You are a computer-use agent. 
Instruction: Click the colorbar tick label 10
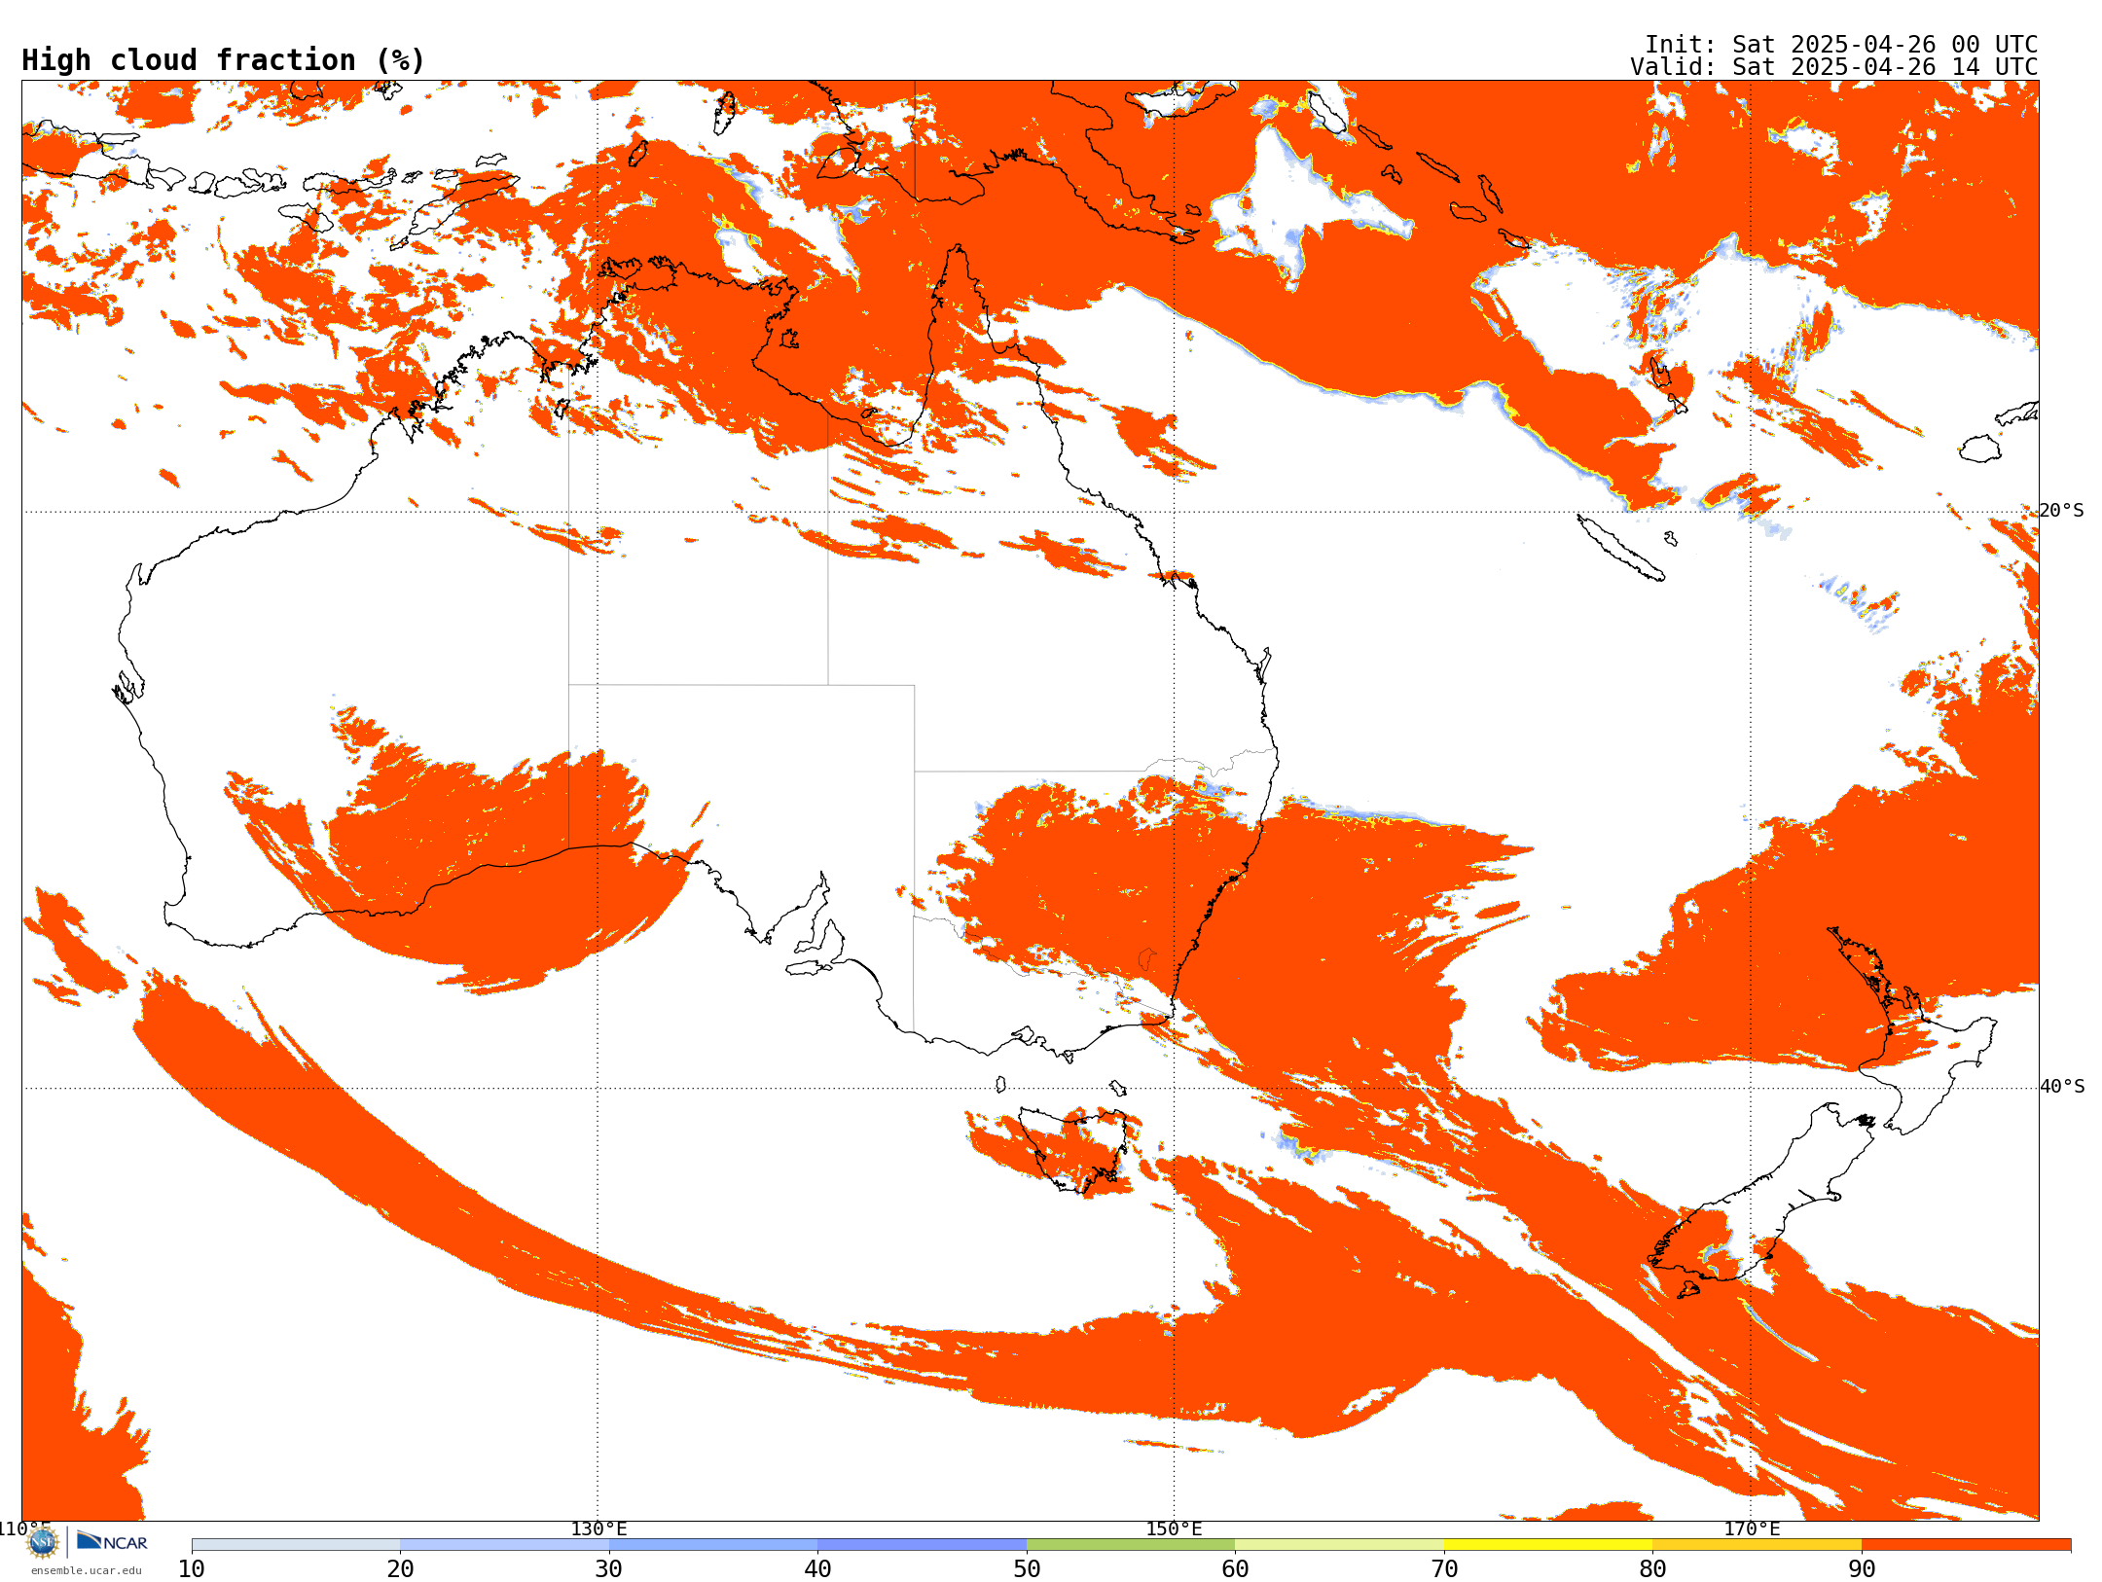[192, 1569]
